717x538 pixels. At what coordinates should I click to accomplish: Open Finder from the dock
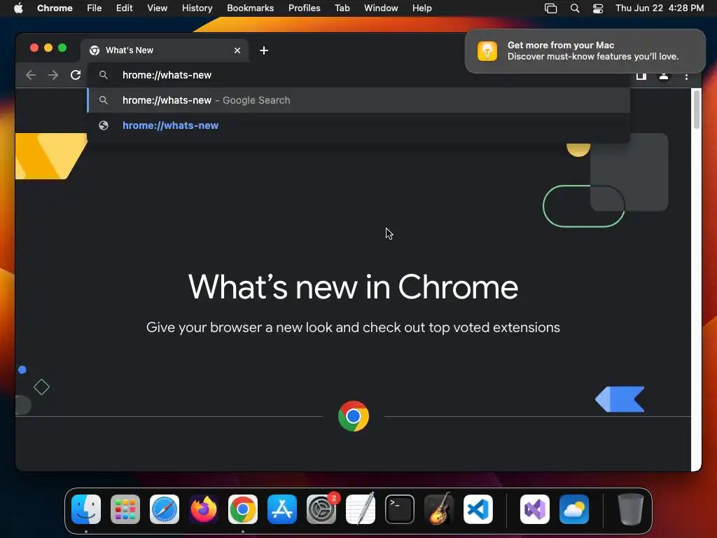click(86, 509)
